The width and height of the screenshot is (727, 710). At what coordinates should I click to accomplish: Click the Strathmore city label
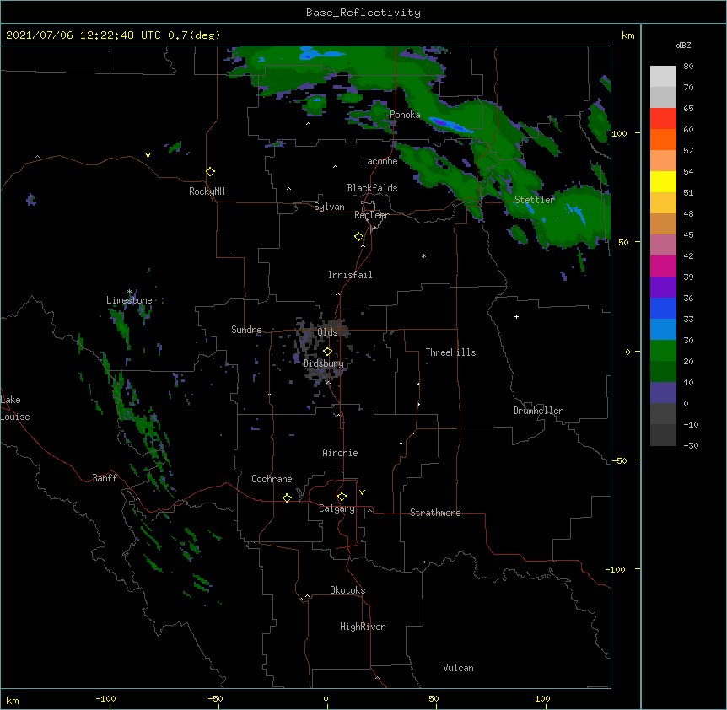[435, 513]
